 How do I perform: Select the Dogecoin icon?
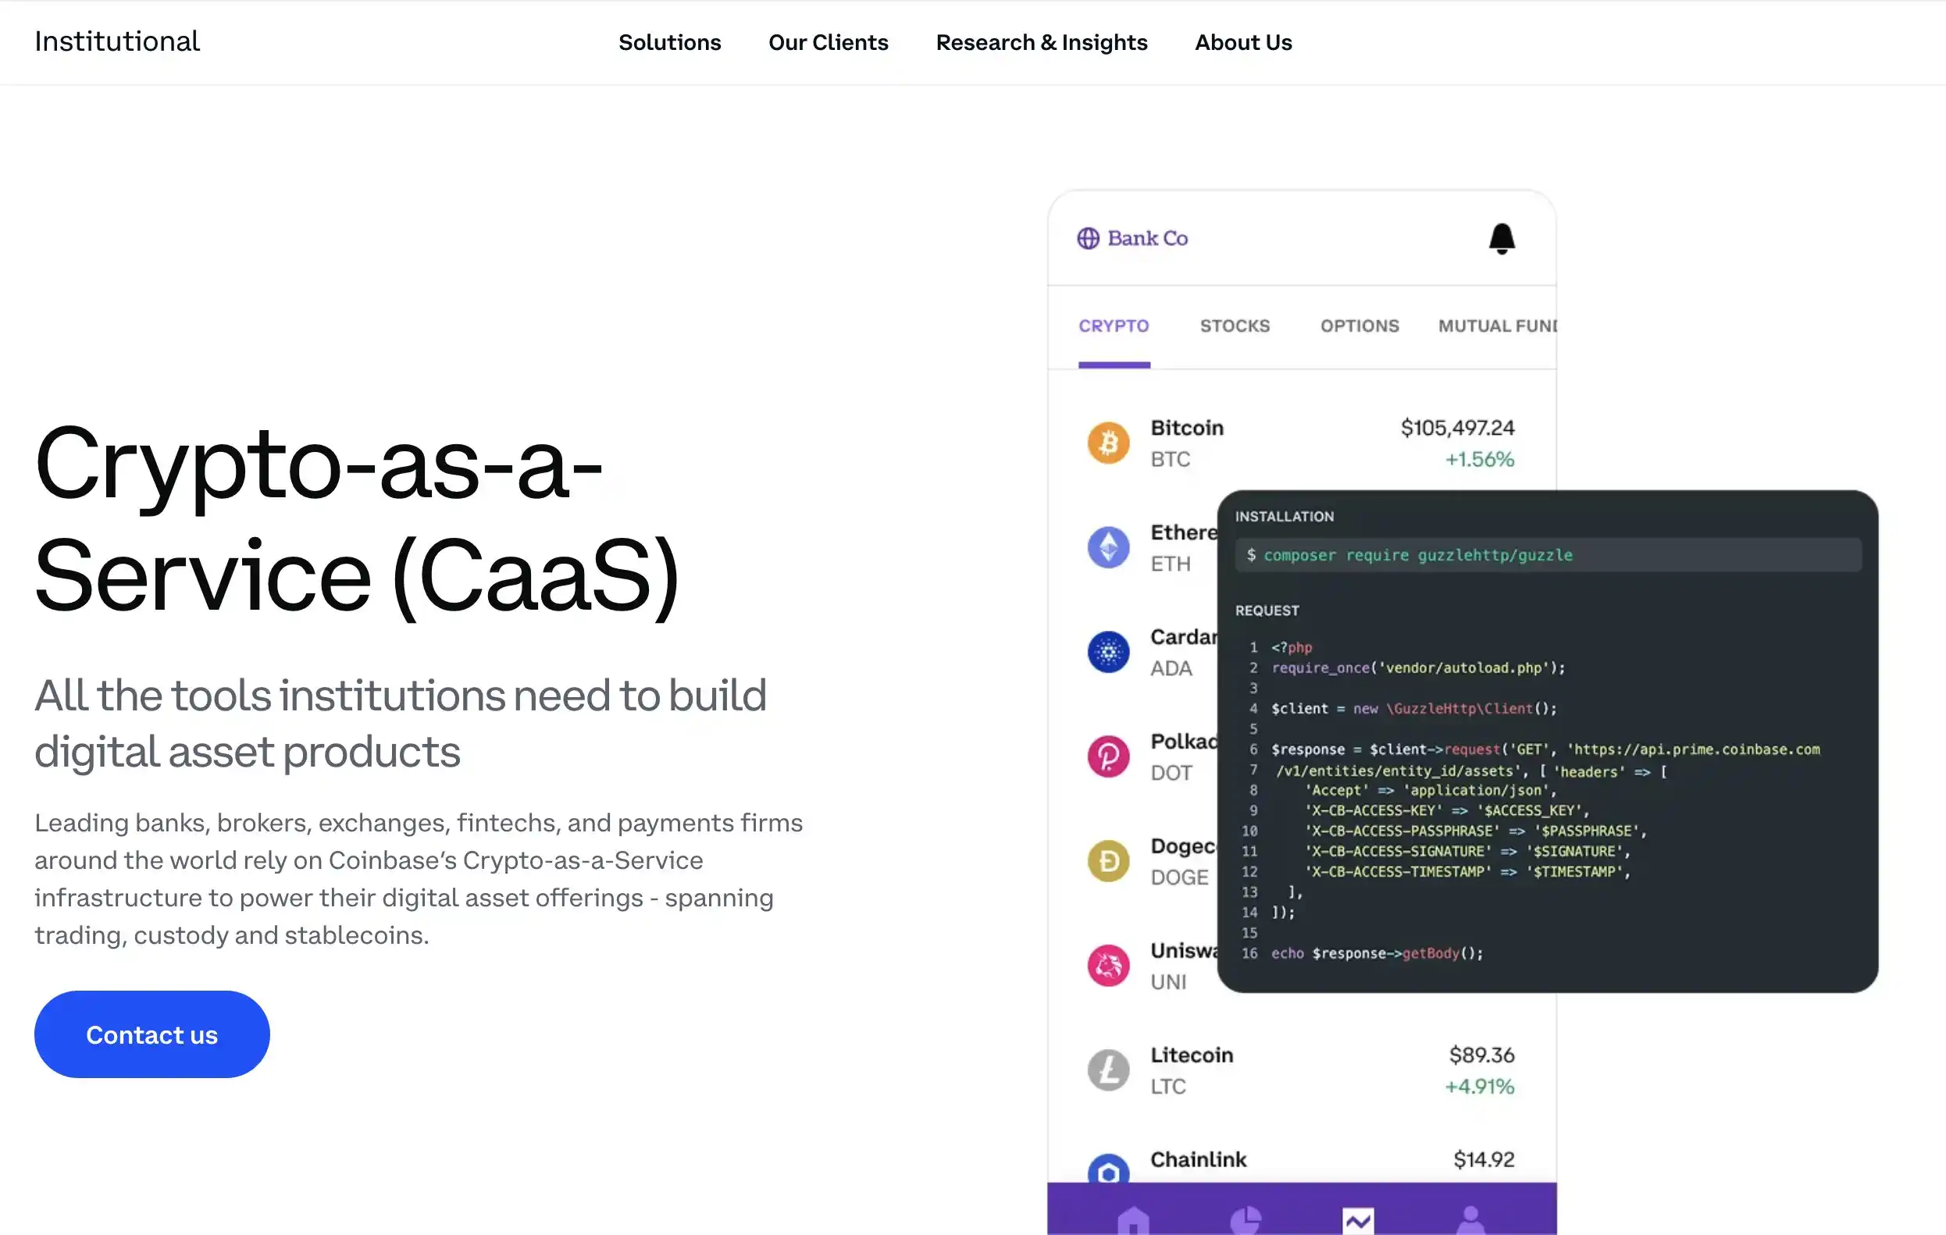1109,861
